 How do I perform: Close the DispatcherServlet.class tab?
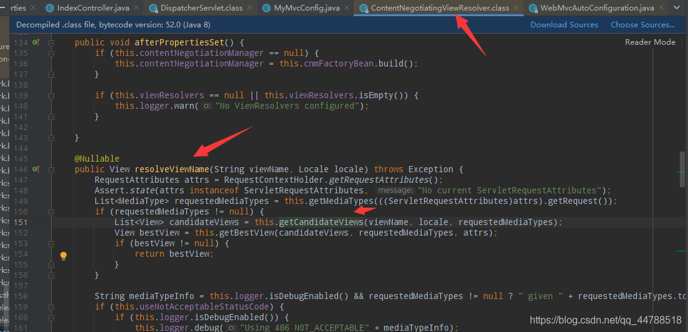click(250, 8)
